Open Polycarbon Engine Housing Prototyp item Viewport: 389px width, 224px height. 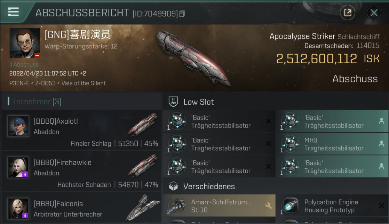point(332,206)
